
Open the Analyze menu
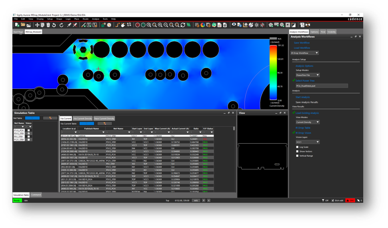[96, 19]
